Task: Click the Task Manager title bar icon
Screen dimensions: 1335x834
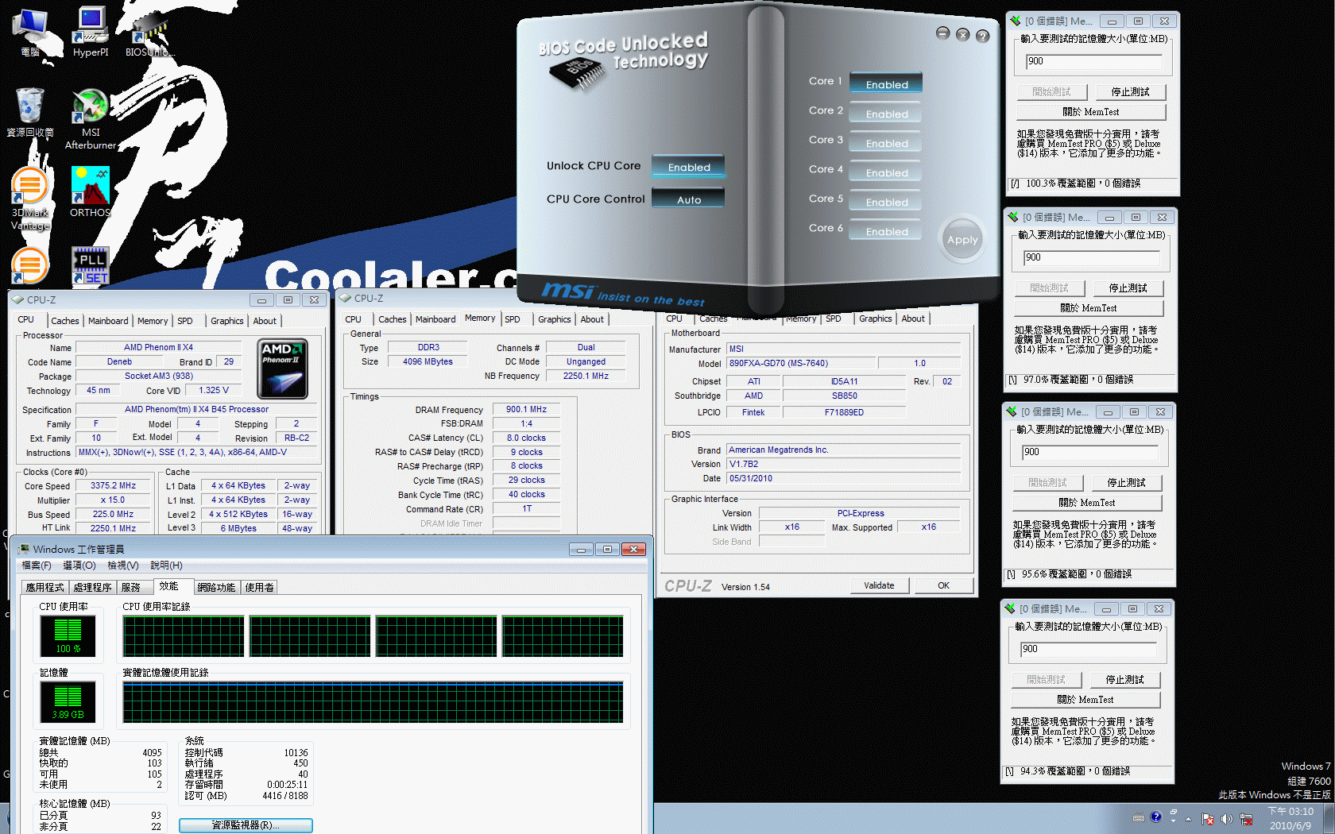Action: pos(23,549)
